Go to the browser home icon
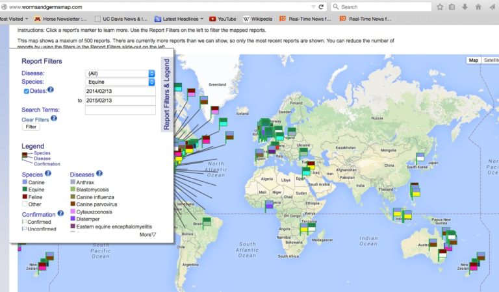The width and height of the screenshot is (499, 292). pos(478,6)
